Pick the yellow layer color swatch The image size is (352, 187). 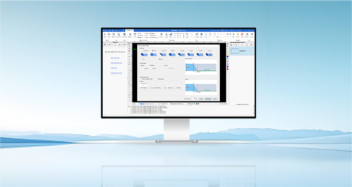click(228, 53)
